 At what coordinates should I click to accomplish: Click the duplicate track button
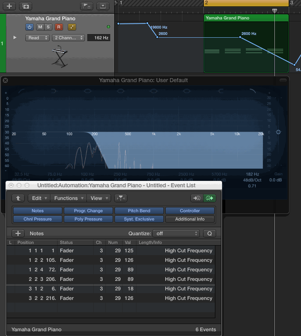26,6
